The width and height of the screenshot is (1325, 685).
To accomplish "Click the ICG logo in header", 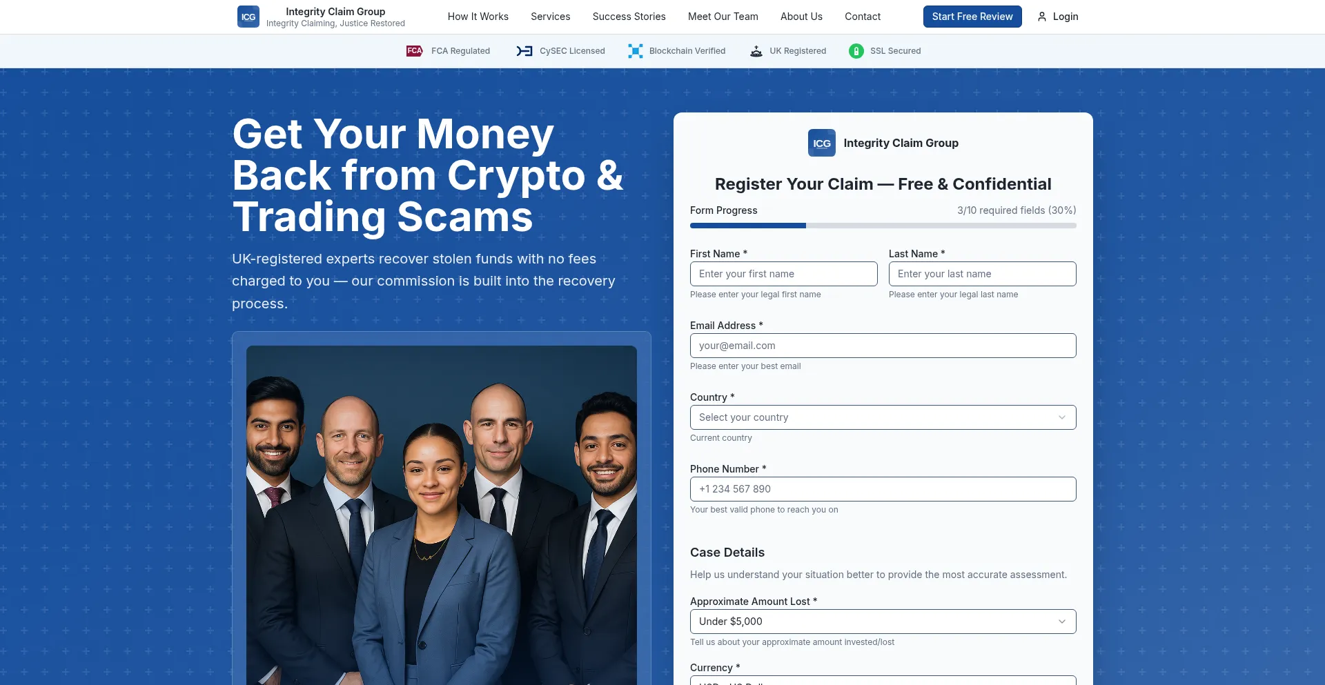I will [x=248, y=17].
